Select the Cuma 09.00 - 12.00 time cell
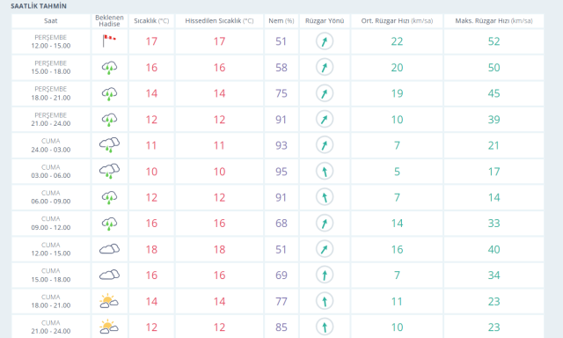 click(x=51, y=223)
